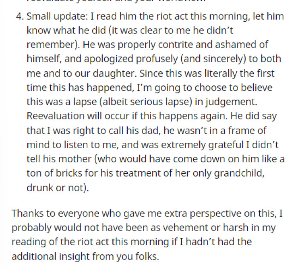Click the phrase 'Thanks to everyone'

55,214
